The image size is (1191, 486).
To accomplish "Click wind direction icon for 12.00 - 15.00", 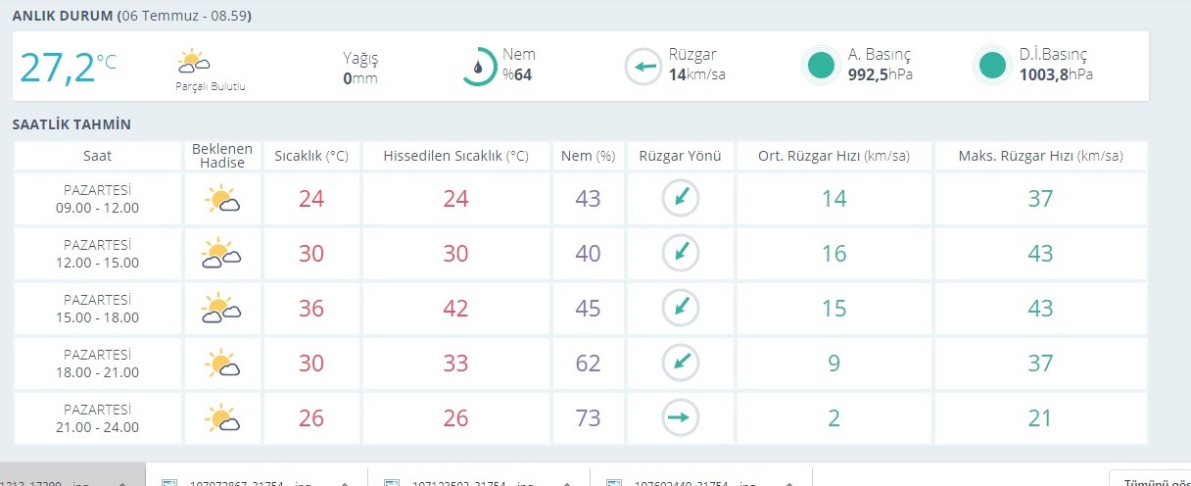I will [x=680, y=254].
